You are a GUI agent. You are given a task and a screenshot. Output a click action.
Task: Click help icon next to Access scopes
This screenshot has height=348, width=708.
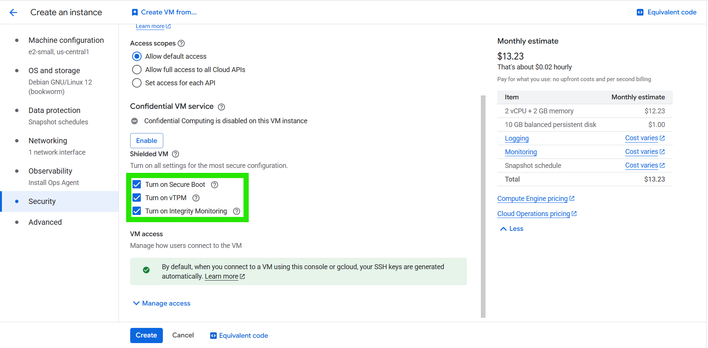pos(181,43)
